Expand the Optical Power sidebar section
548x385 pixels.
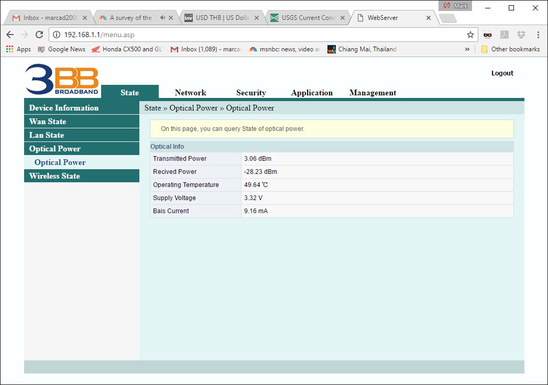82,148
